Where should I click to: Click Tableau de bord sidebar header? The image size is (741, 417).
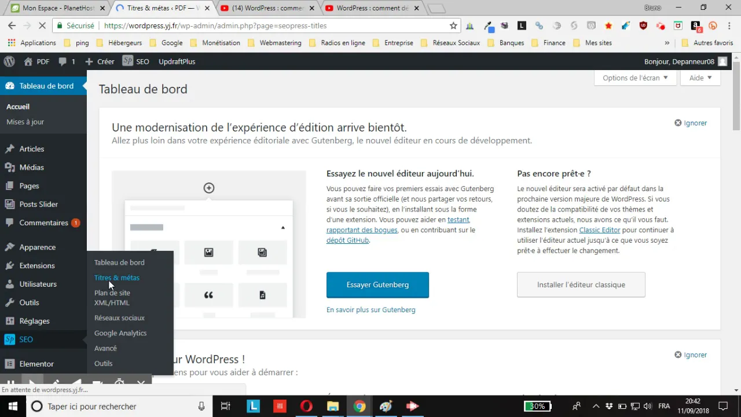pos(43,86)
